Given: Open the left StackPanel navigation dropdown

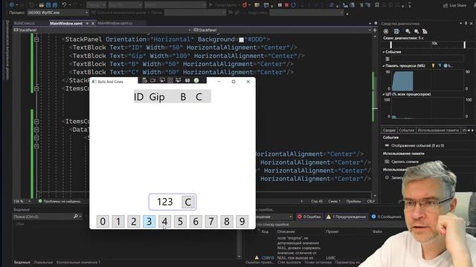Looking at the screenshot, I should [x=102, y=30].
